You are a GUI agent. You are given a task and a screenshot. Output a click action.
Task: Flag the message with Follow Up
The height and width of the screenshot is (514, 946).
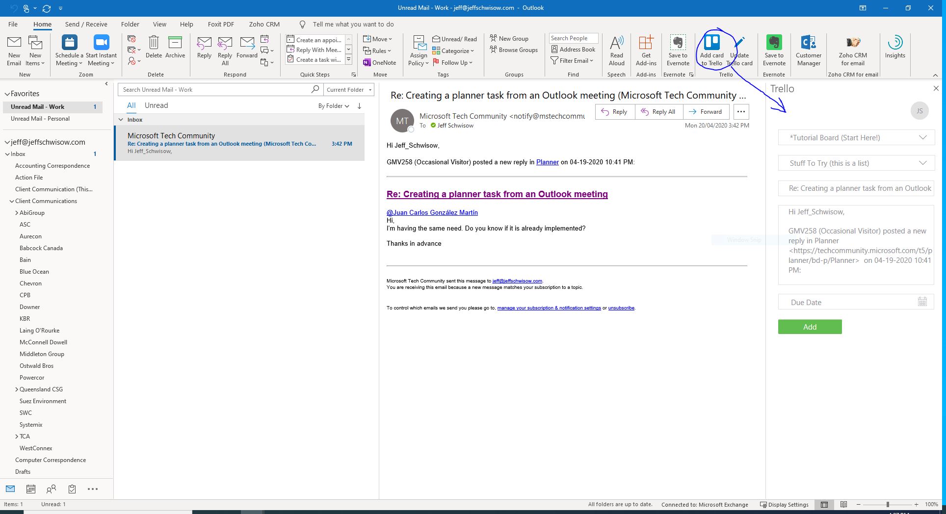point(452,62)
